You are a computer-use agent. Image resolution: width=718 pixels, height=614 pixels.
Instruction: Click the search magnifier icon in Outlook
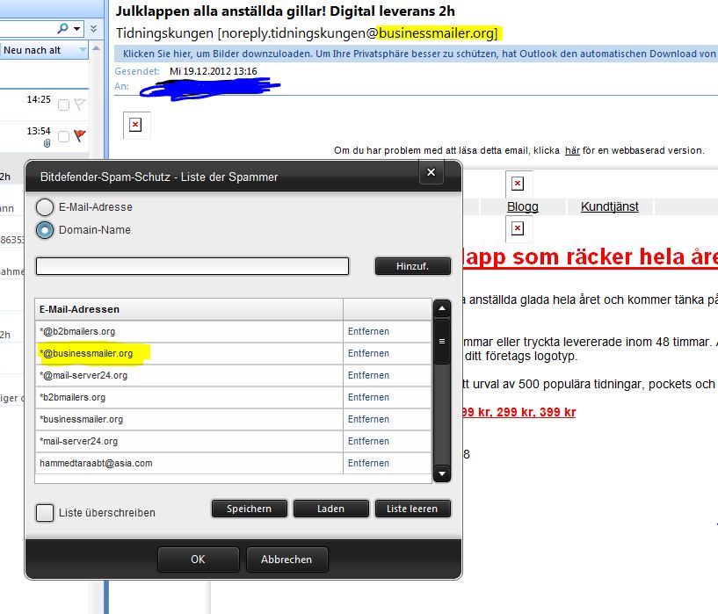click(x=62, y=28)
